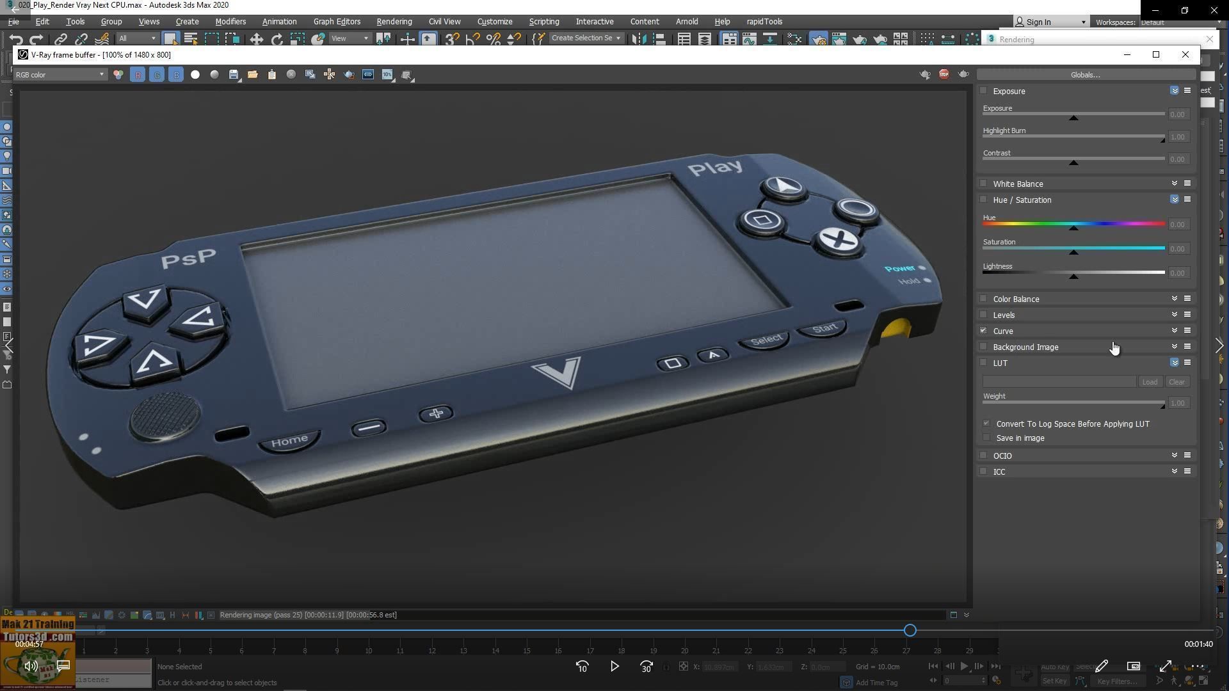This screenshot has width=1229, height=691.
Task: Uncheck the Curve correction checkbox
Action: coord(984,331)
